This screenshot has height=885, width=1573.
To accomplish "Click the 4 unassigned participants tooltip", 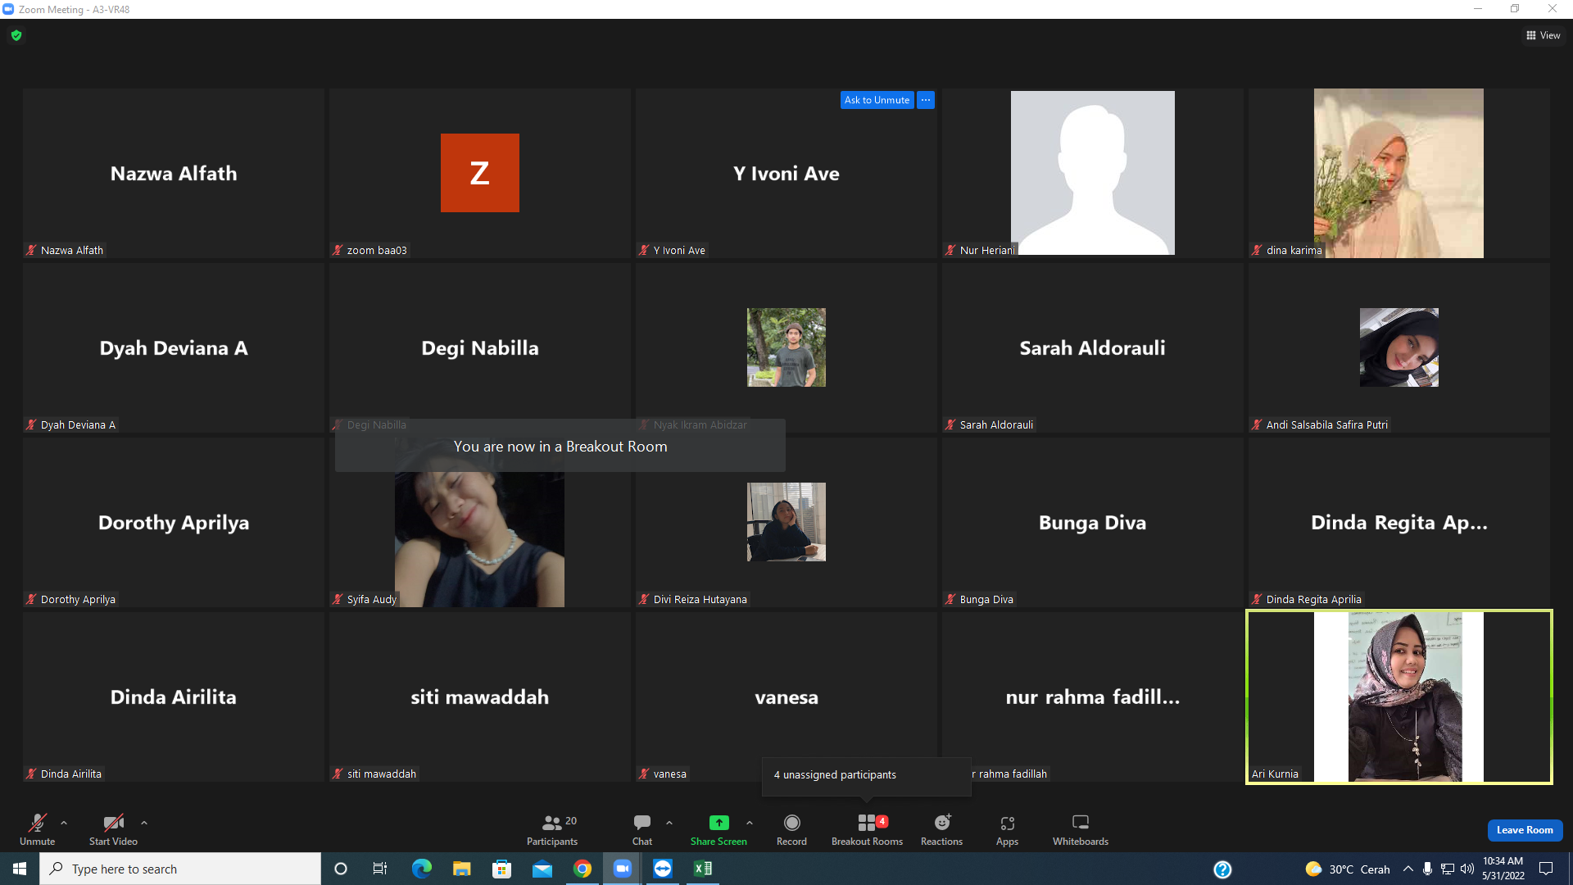I will point(867,775).
